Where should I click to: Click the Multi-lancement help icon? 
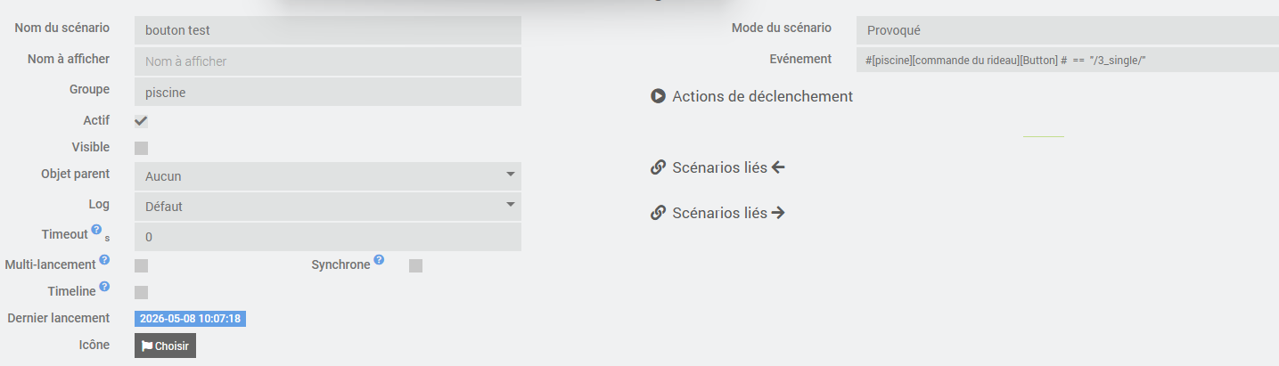104,260
